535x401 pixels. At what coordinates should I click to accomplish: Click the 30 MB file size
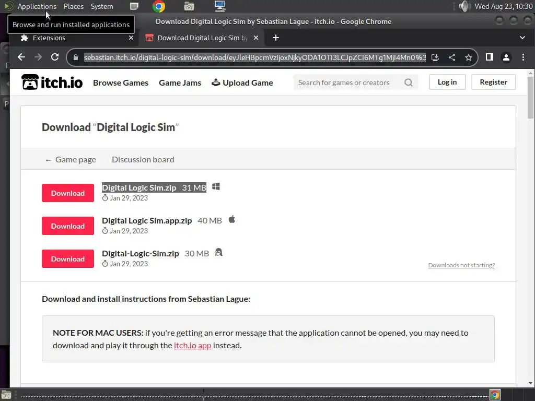pyautogui.click(x=197, y=253)
